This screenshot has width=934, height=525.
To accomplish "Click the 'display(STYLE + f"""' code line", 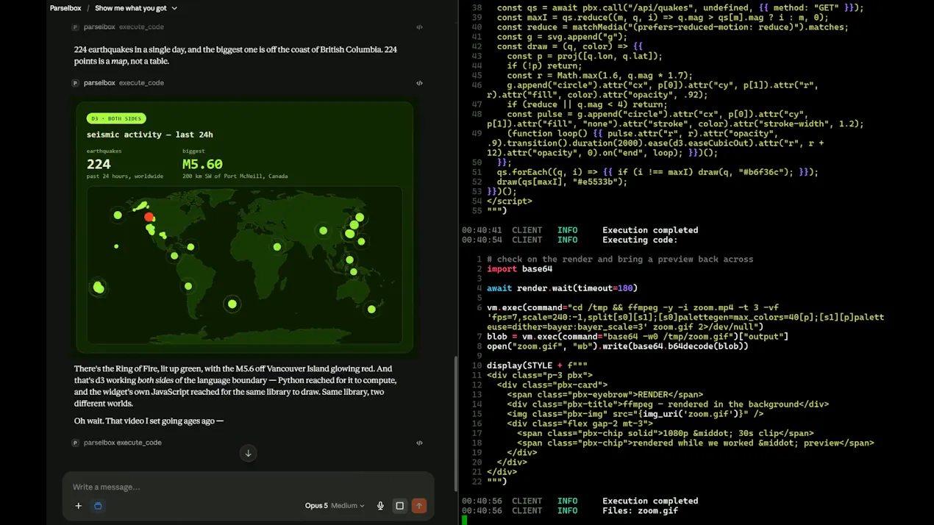I will tap(537, 365).
